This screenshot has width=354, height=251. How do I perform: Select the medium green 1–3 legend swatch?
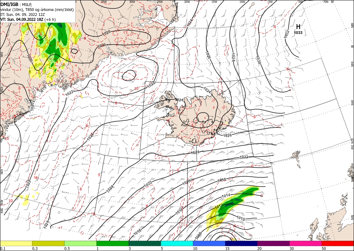[x=113, y=243]
